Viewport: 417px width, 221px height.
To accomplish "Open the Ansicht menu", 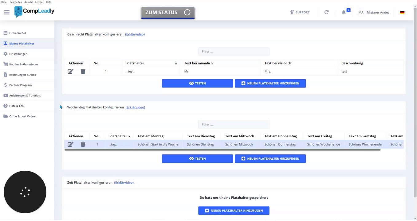I will pyautogui.click(x=29, y=2).
